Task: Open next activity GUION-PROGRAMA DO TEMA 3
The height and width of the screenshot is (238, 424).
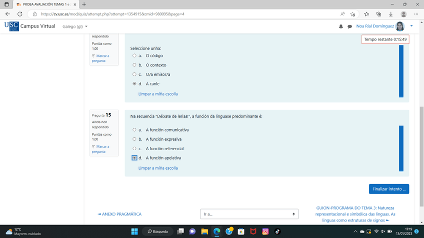Action: (355, 214)
